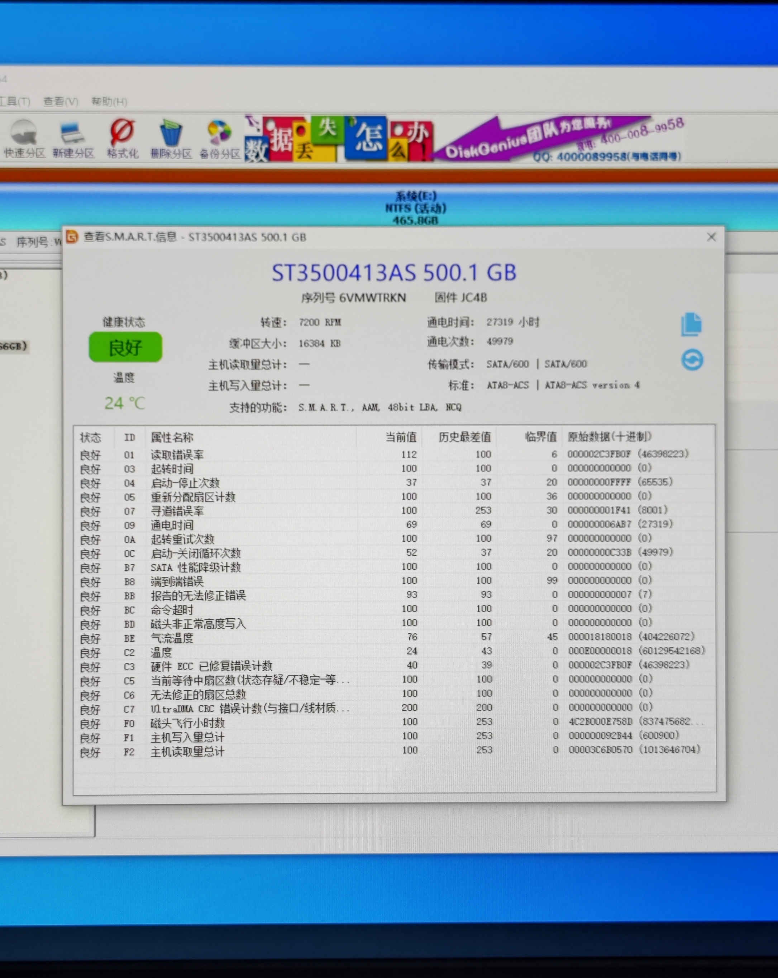Select the 磁头非正常高度写入 attribute row

coord(394,623)
